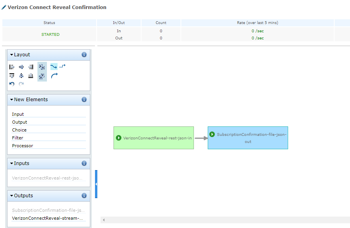Click the align right layout icon
Image resolution: width=350 pixels, height=228 pixels.
pyautogui.click(x=31, y=67)
